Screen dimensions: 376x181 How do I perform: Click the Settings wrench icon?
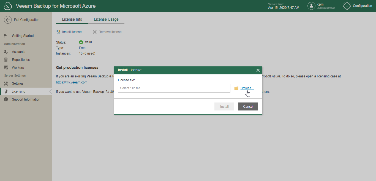pos(6,83)
